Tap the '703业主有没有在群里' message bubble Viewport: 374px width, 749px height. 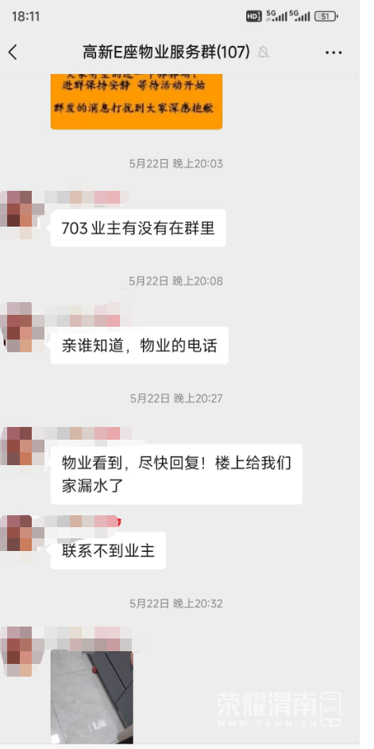coord(138,228)
